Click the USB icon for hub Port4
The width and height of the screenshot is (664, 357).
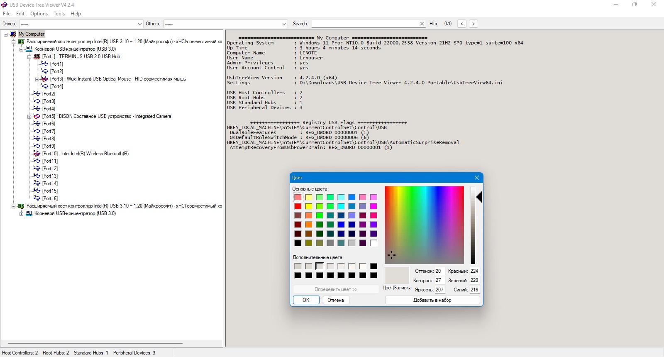pyautogui.click(x=45, y=86)
